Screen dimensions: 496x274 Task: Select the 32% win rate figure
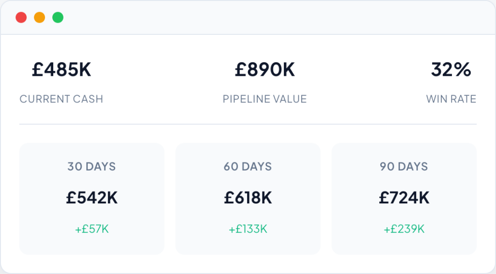click(451, 70)
